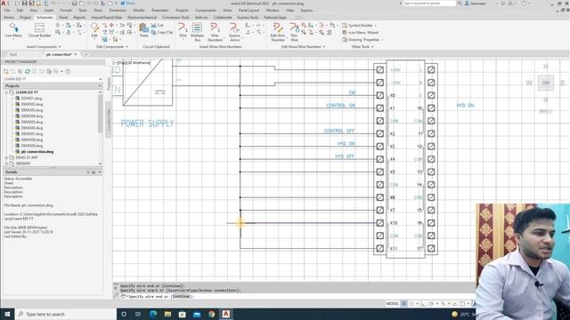Collapse the LEARN EEE YT project tree
The image size is (570, 320).
point(6,92)
